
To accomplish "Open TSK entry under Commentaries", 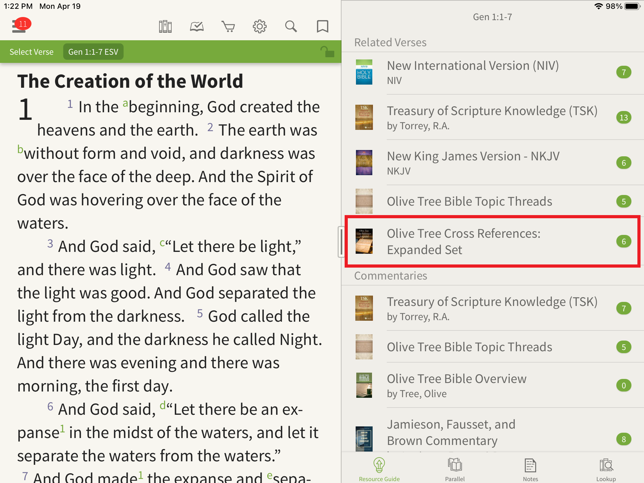I will pyautogui.click(x=493, y=308).
